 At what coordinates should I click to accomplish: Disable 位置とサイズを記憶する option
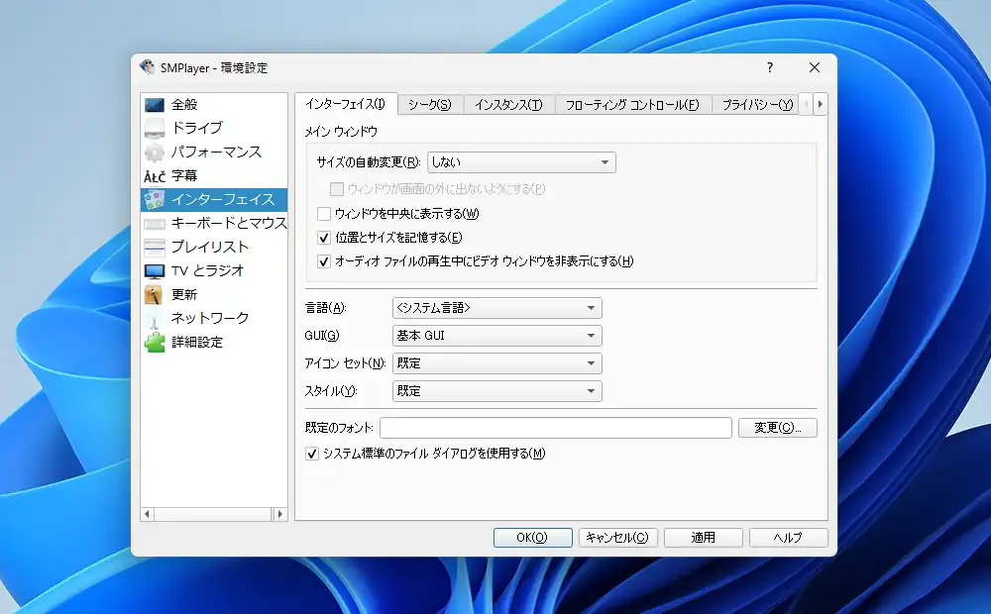click(x=322, y=237)
